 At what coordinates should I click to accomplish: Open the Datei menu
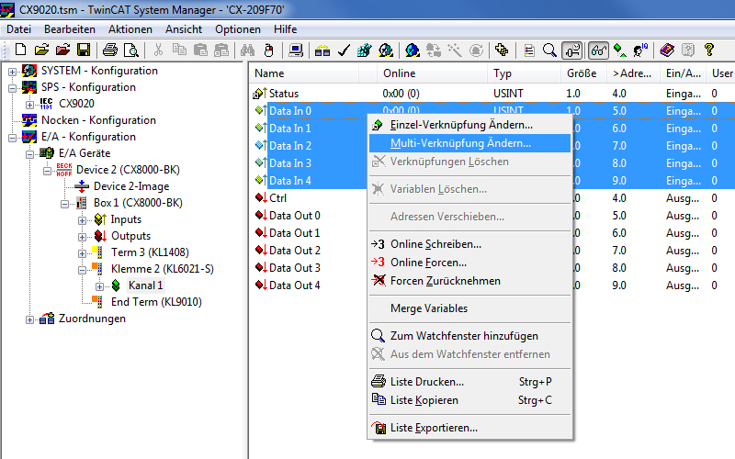(18, 29)
